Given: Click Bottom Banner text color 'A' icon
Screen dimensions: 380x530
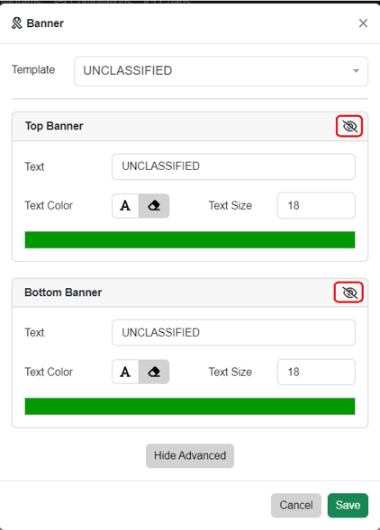Looking at the screenshot, I should coord(125,372).
